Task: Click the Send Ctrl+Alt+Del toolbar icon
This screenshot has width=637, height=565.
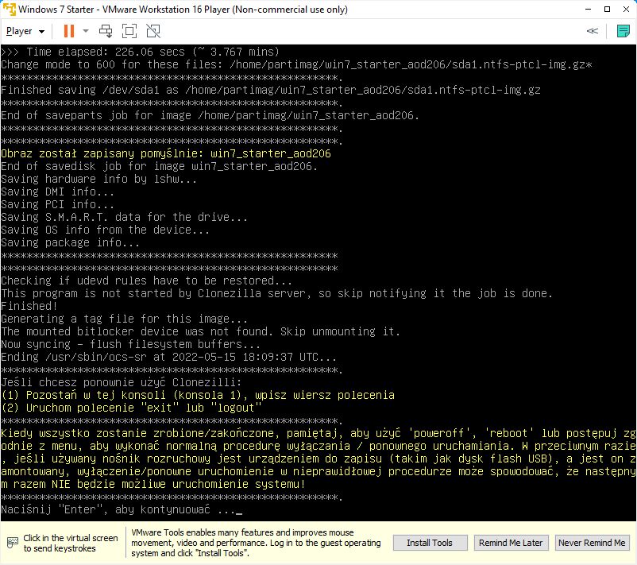Action: pyautogui.click(x=106, y=31)
